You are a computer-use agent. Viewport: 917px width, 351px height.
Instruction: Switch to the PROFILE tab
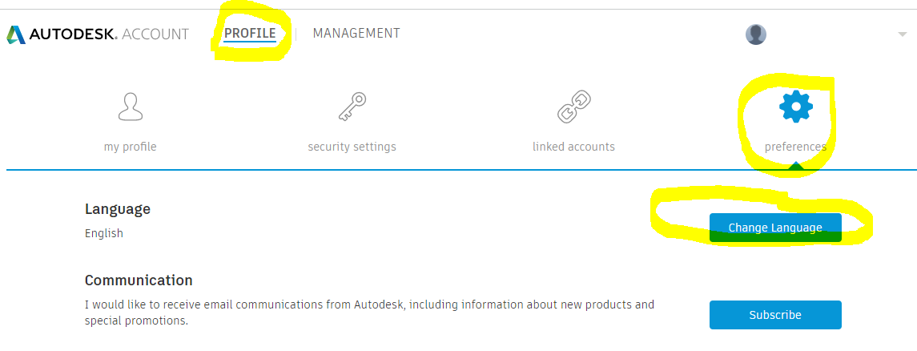pos(250,34)
